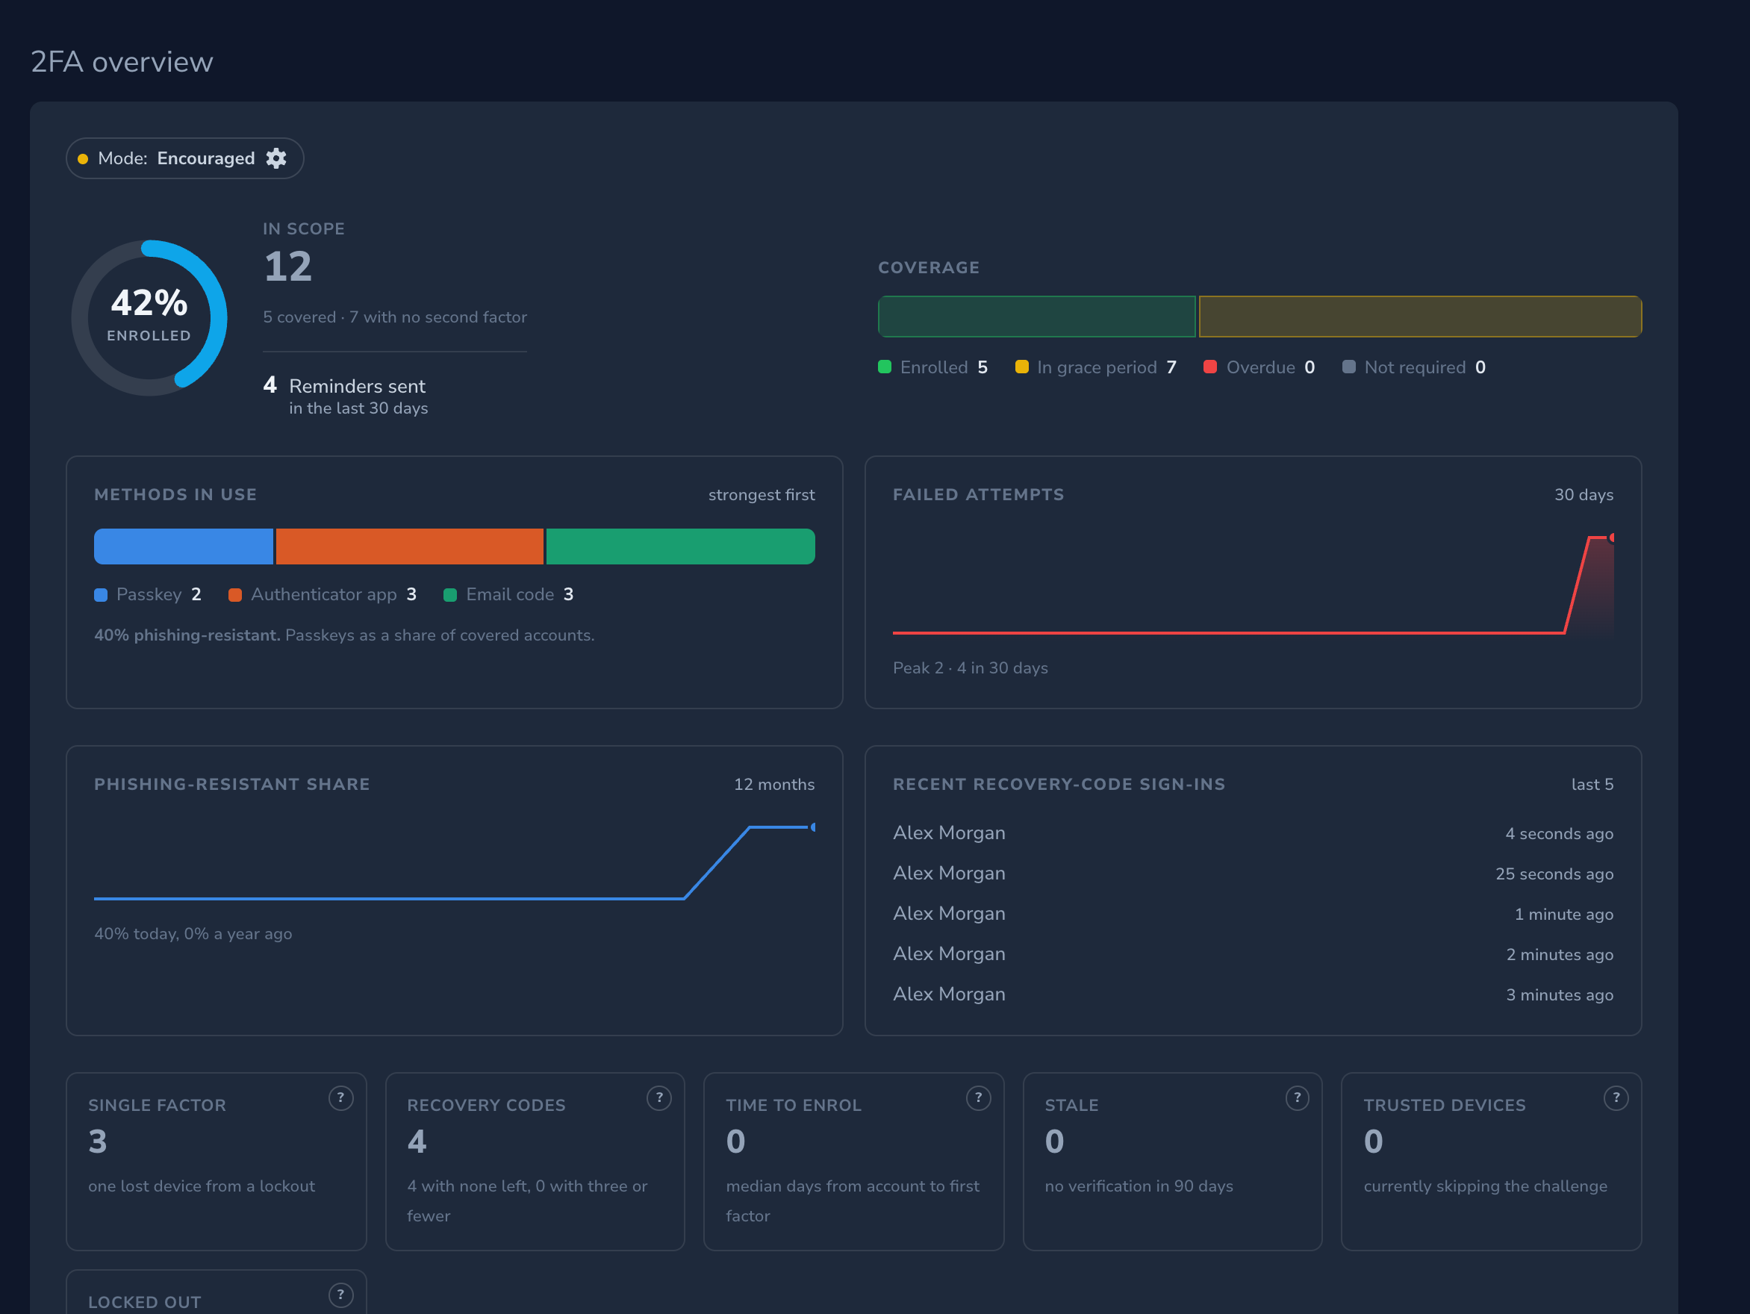Click the Locked Out help icon
The width and height of the screenshot is (1750, 1314).
(x=341, y=1295)
